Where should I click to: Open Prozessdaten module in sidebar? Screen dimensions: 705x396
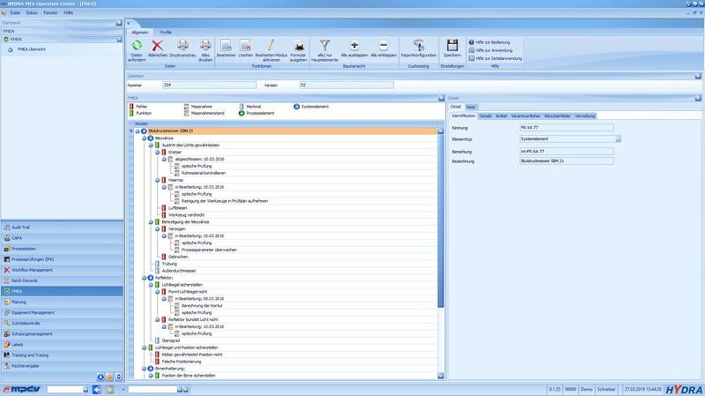point(62,249)
